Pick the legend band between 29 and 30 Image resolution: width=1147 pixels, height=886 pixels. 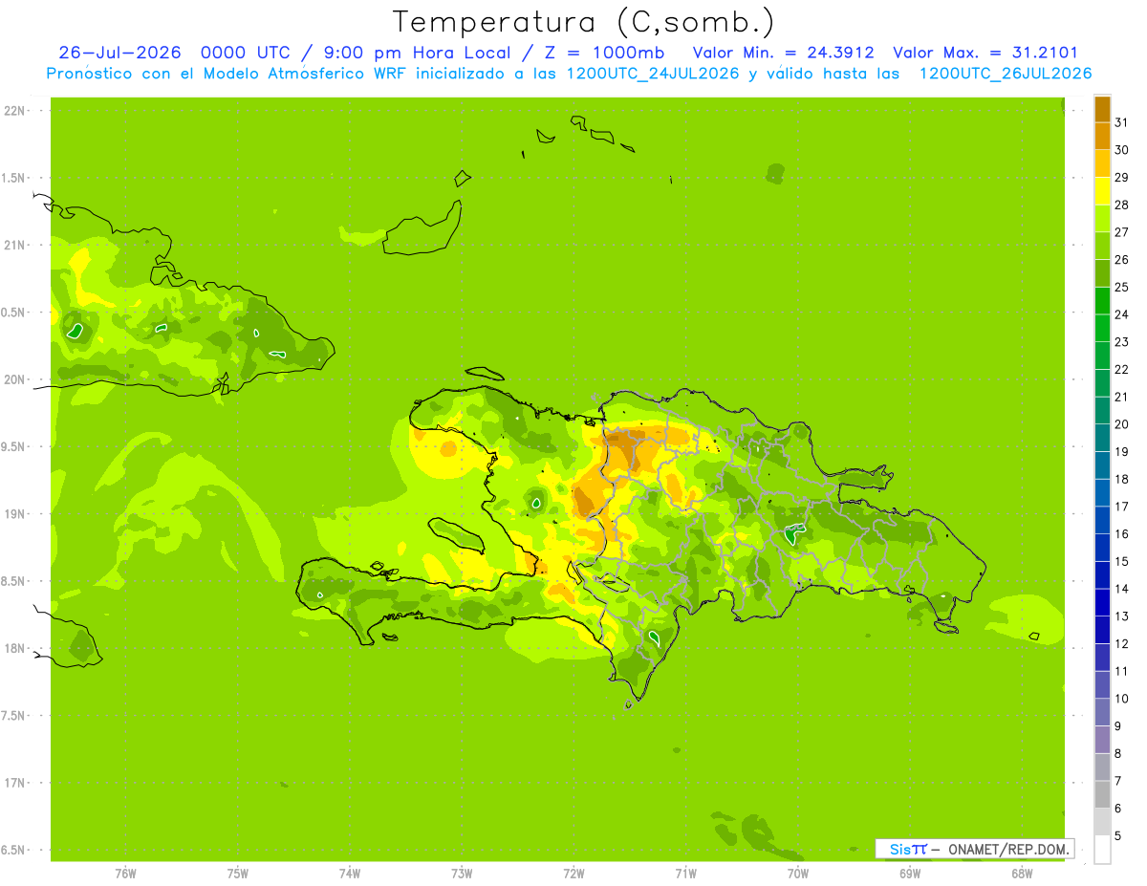(x=1102, y=163)
